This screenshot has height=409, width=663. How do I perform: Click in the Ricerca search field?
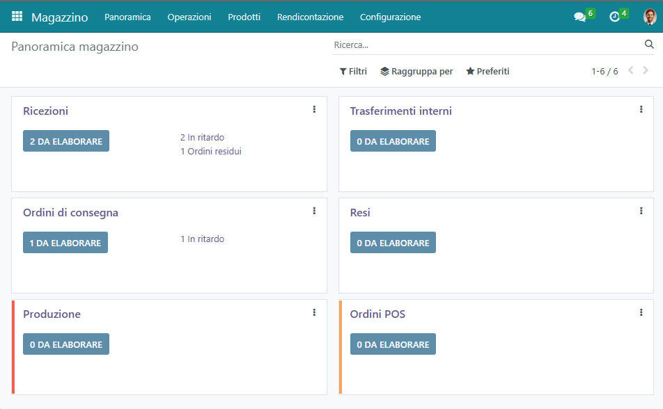pyautogui.click(x=487, y=45)
